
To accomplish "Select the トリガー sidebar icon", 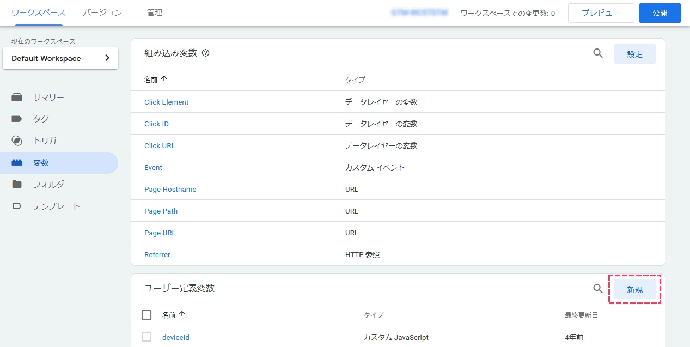I will pyautogui.click(x=17, y=141).
